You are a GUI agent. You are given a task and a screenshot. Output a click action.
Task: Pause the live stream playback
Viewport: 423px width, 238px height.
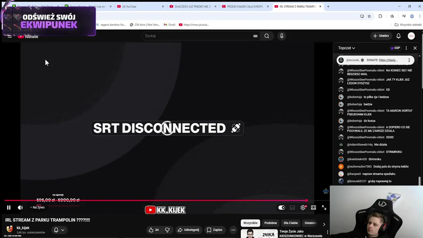click(9, 208)
